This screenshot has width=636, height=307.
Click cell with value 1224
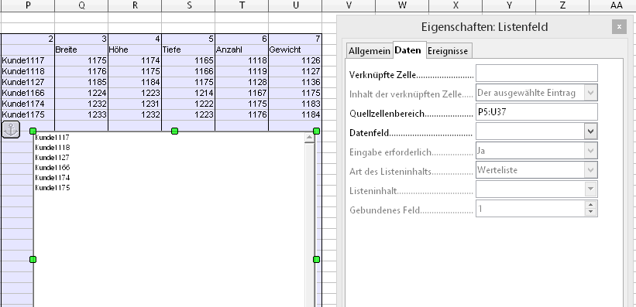click(x=81, y=93)
